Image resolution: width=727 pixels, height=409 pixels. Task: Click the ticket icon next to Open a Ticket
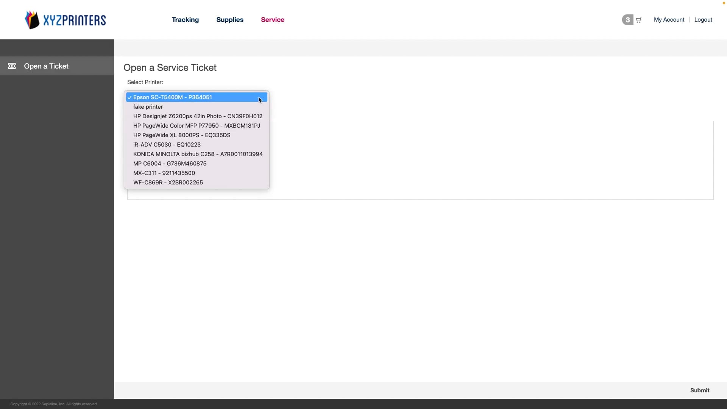point(12,66)
